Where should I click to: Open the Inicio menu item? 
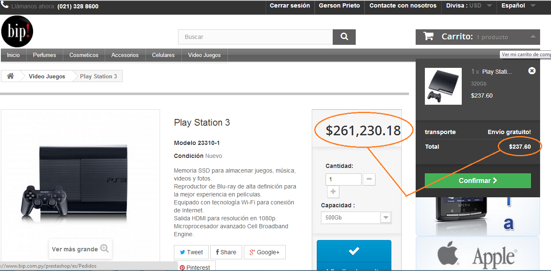[x=13, y=55]
